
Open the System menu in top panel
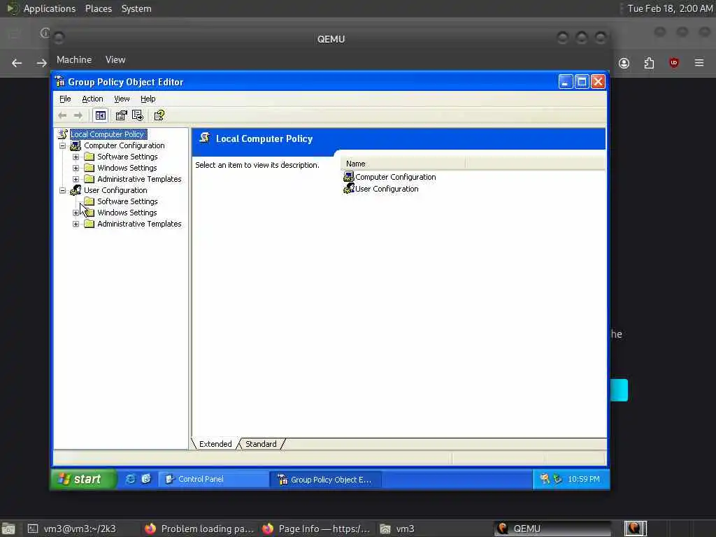pos(136,8)
